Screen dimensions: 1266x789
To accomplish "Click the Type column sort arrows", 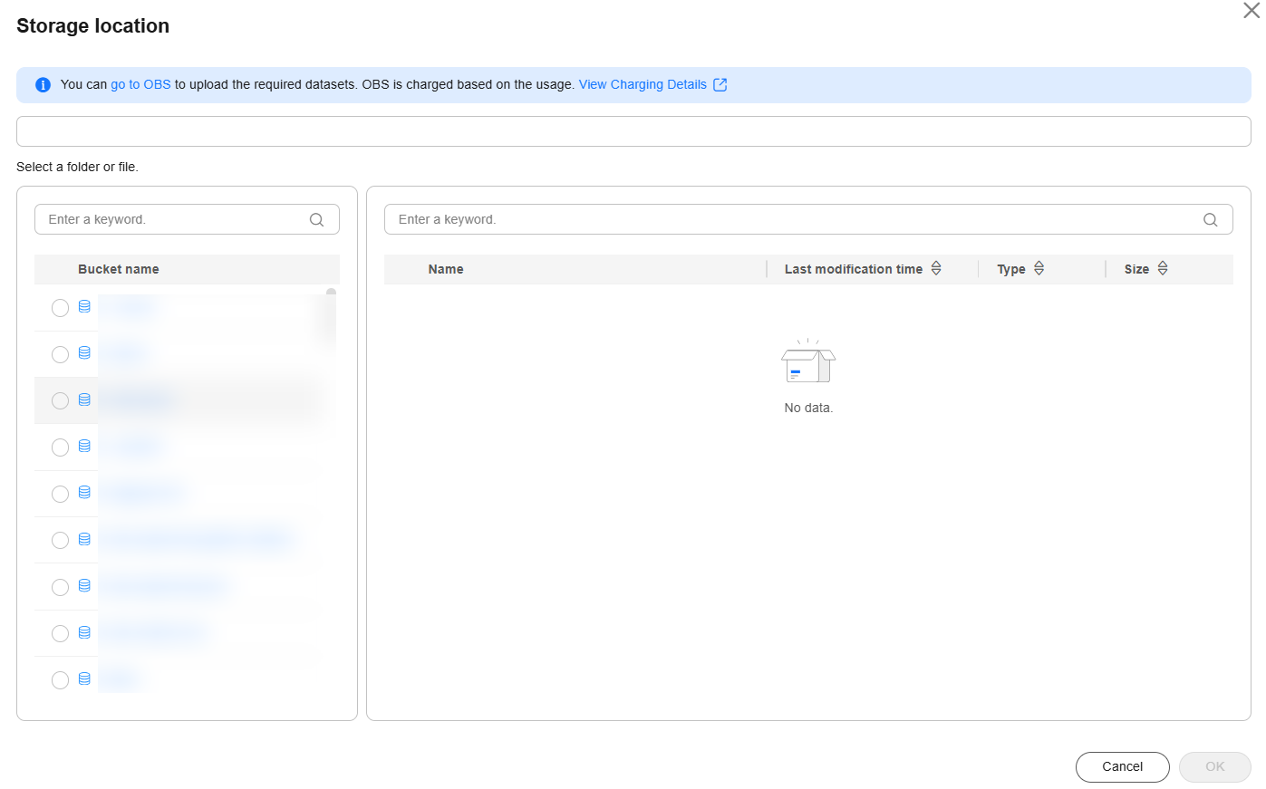I will point(1039,268).
